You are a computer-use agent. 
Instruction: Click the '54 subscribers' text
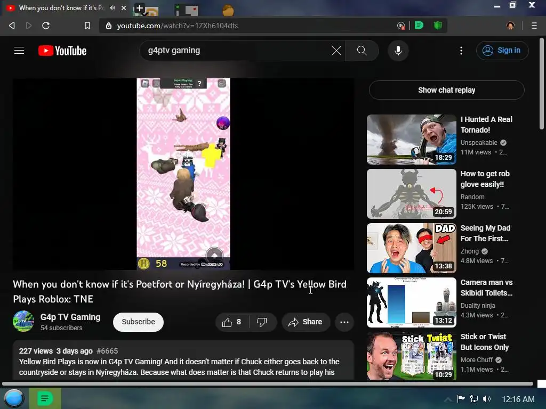point(61,328)
